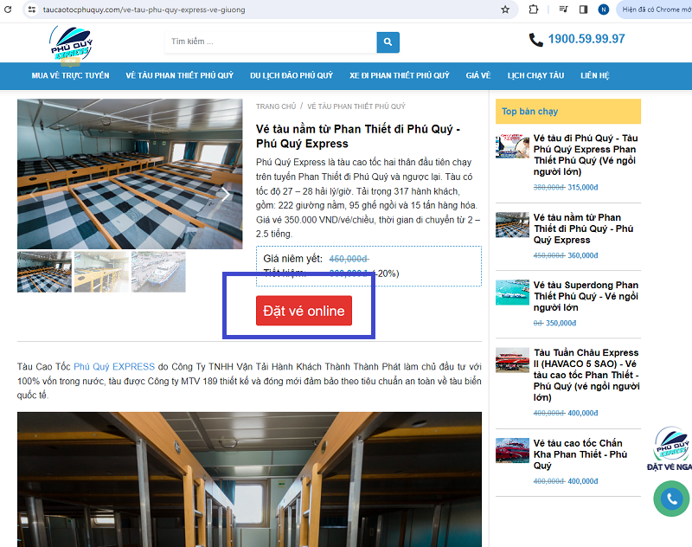Viewport: 692px width, 547px height.
Task: Open the LIÊN HỆ menu item
Action: (x=594, y=75)
